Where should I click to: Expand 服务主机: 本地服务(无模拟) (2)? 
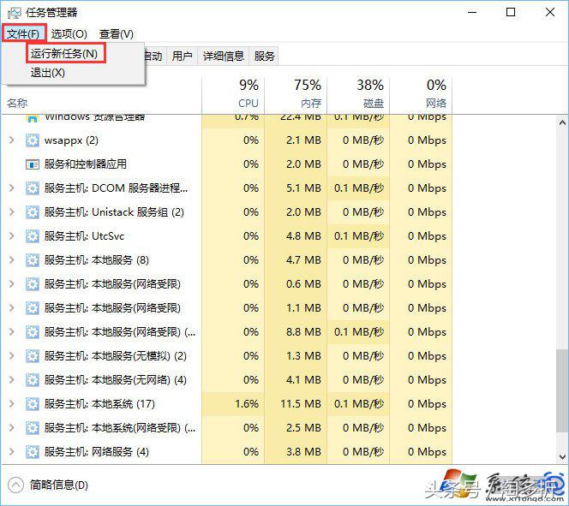pyautogui.click(x=12, y=355)
